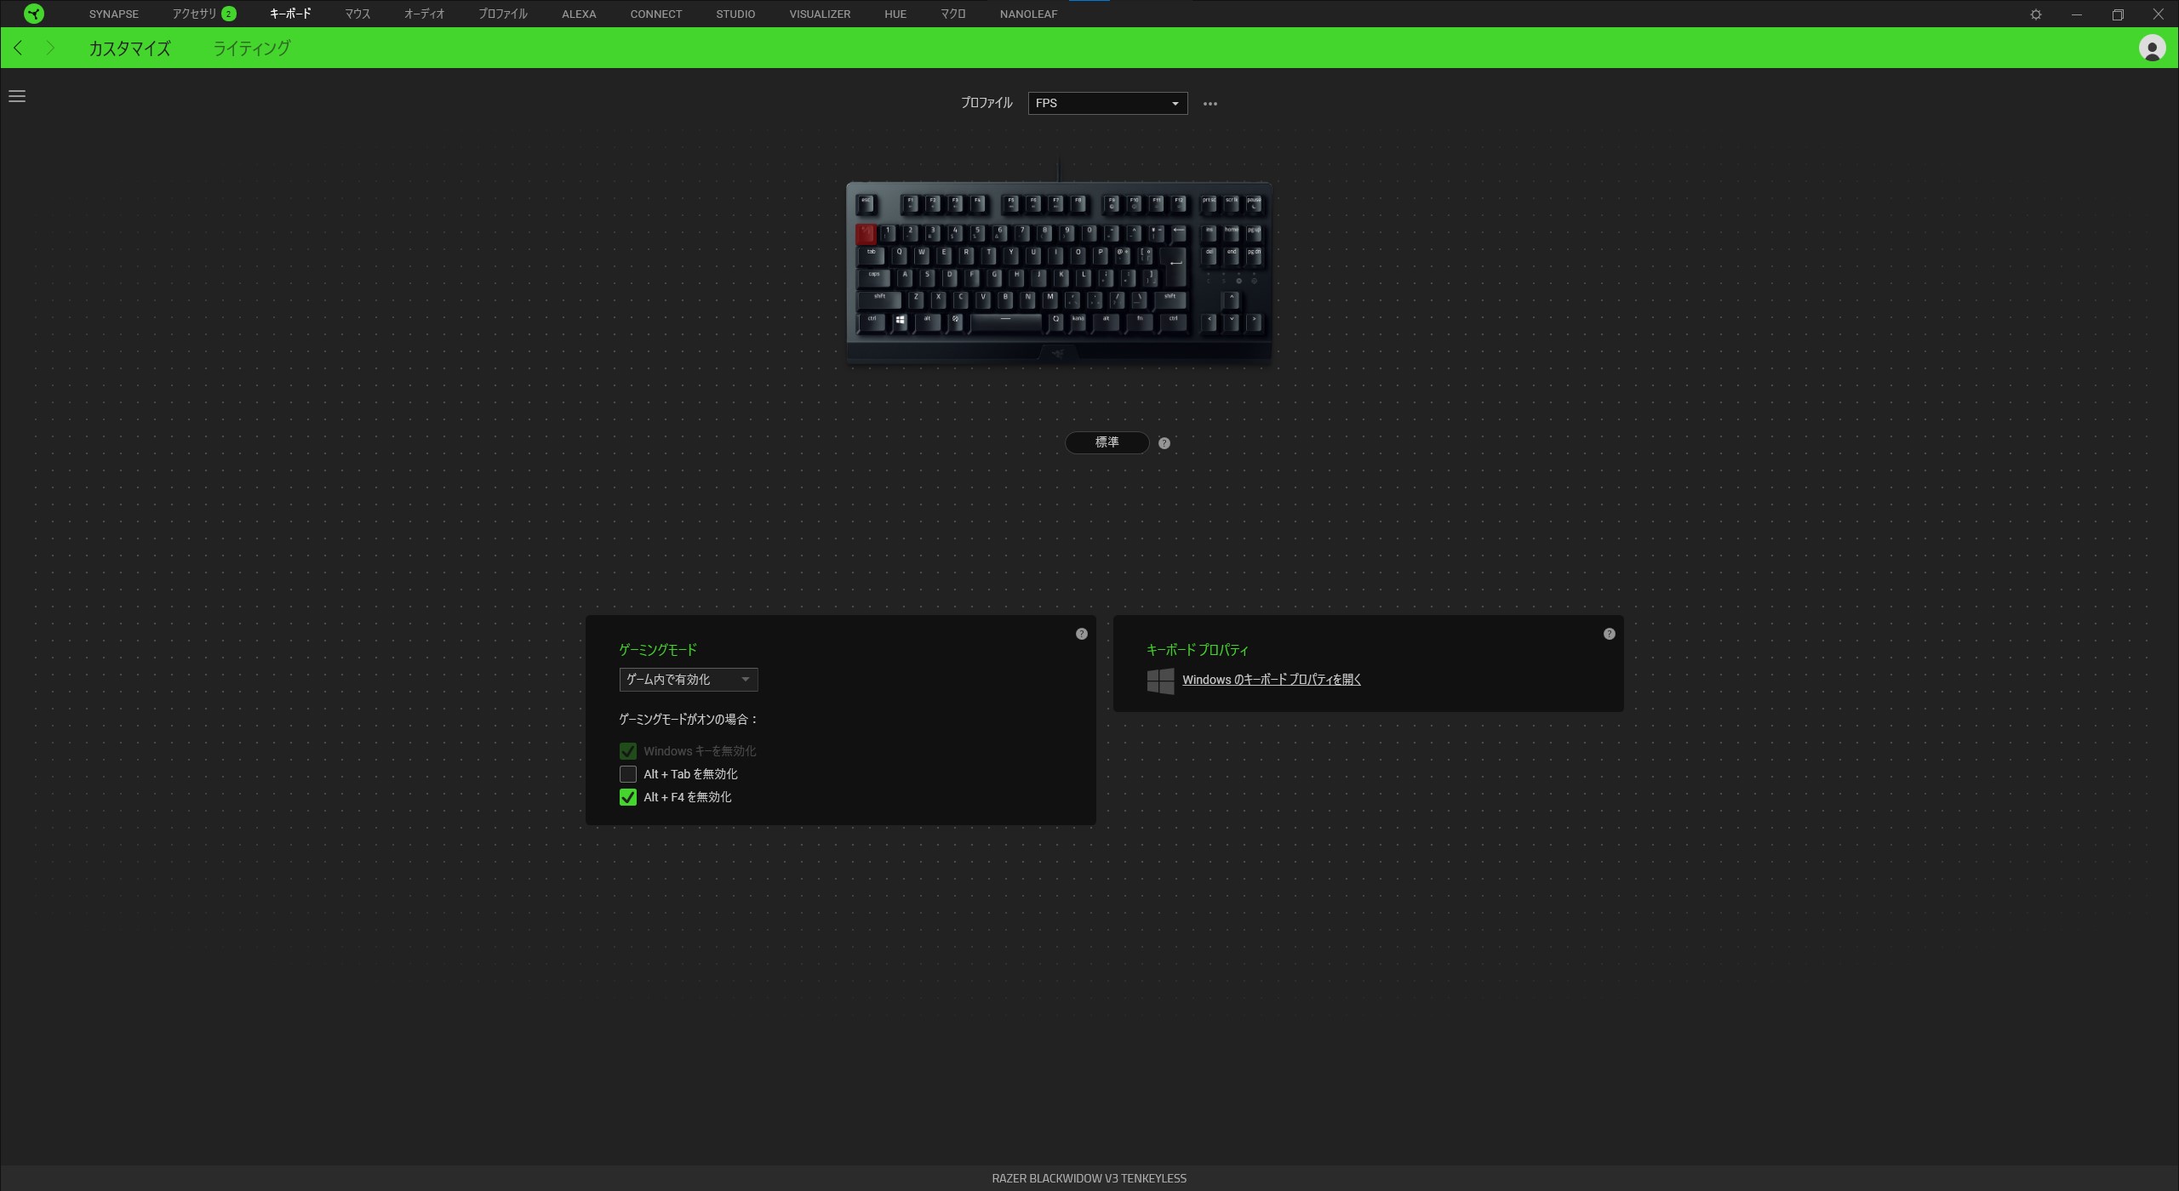The width and height of the screenshot is (2179, 1191).
Task: Toggle Windows キーを無効化 checkbox
Action: coord(628,751)
